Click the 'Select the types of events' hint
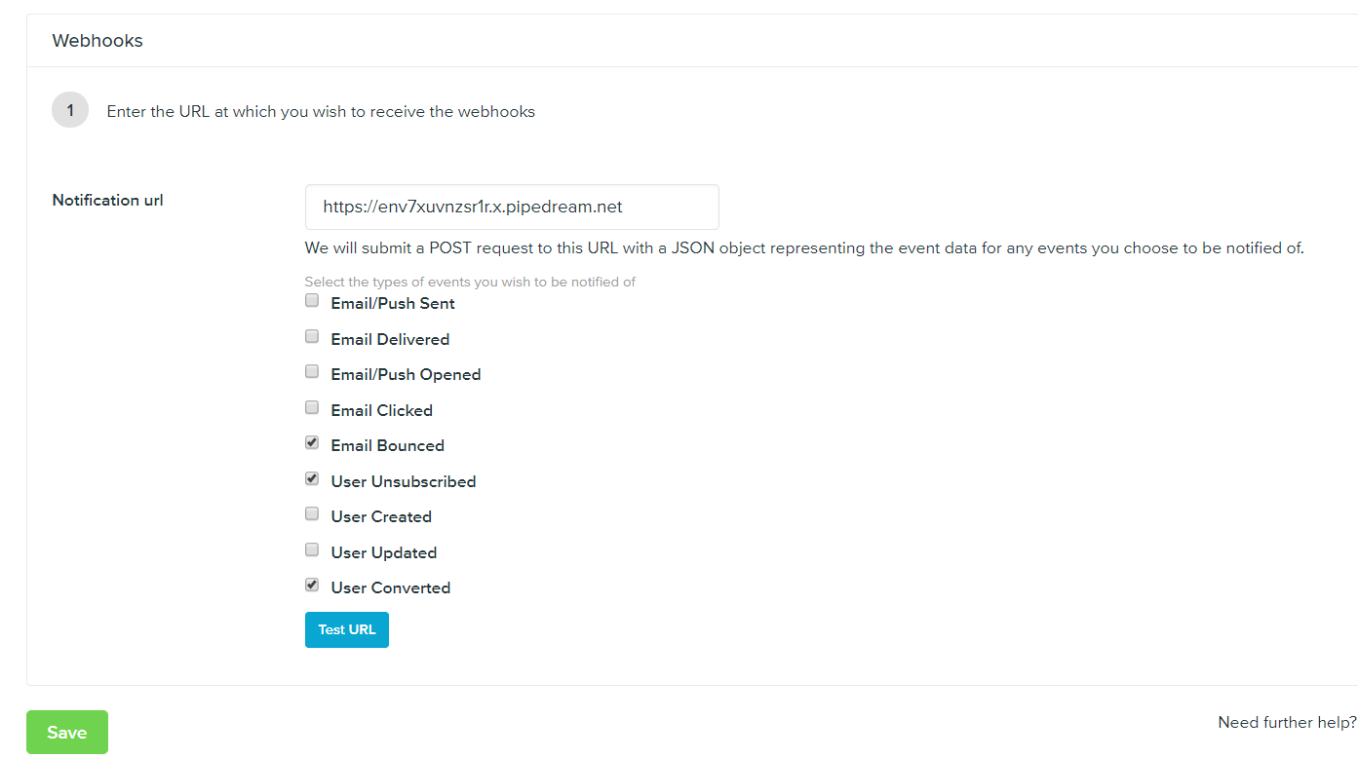The image size is (1358, 757). [x=470, y=282]
